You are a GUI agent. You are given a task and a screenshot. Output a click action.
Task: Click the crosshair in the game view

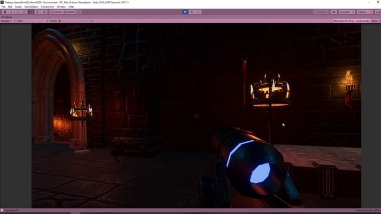(x=196, y=116)
